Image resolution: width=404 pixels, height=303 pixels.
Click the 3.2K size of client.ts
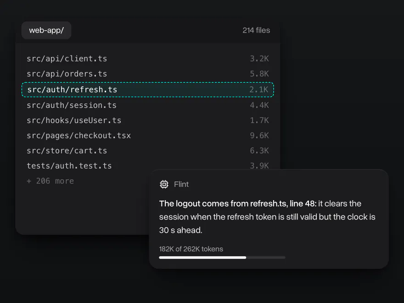[259, 59]
